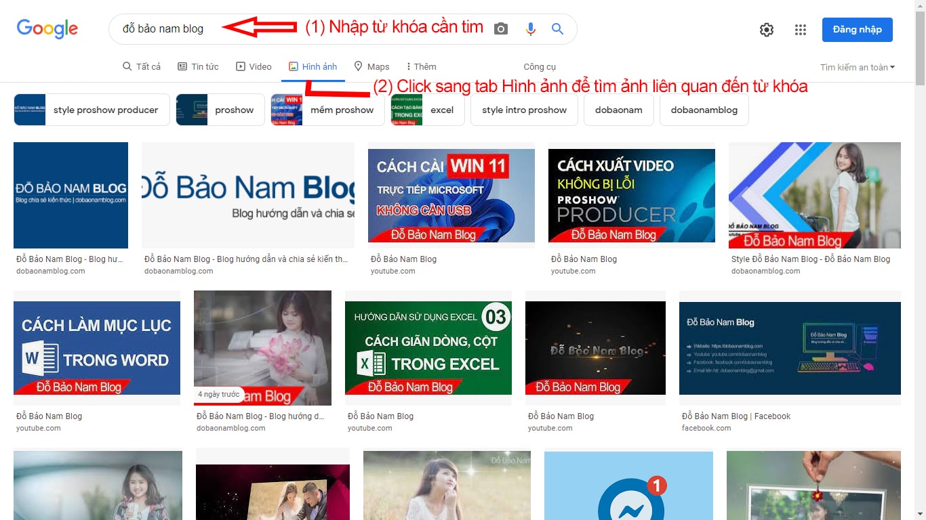
Task: Click the Google logo
Action: point(47,28)
